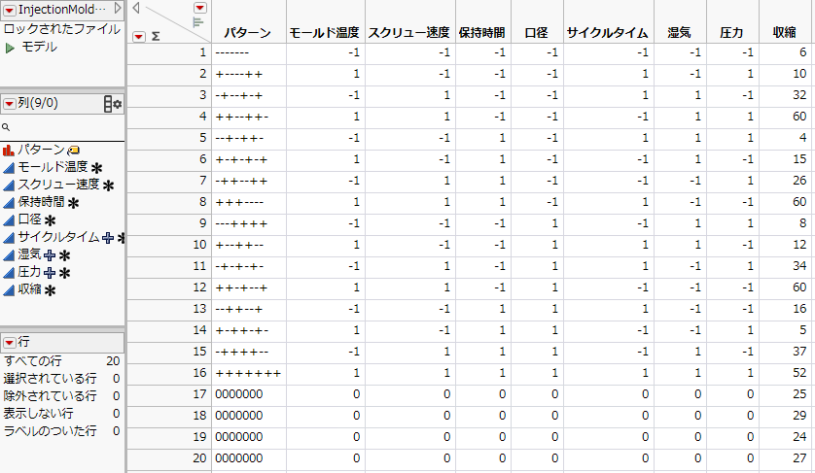Select the スクリュー速度 column header
Screen dimensions: 815x473
point(409,33)
